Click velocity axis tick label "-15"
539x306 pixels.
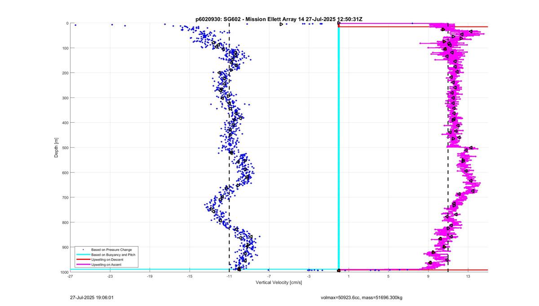pos(190,277)
